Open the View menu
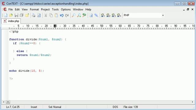Image resolution: width=196 pixels, height=110 pixels. click(x=25, y=9)
